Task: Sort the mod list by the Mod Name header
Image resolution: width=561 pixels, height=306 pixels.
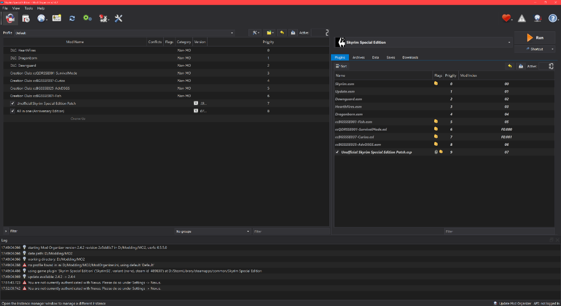Action: tap(75, 42)
